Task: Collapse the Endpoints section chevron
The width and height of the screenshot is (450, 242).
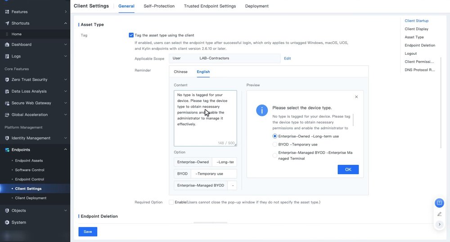Action: (x=65, y=150)
